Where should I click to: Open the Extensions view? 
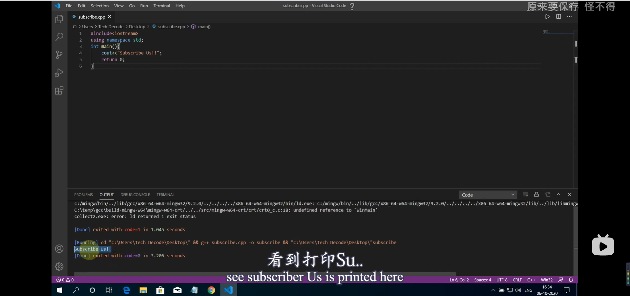[59, 91]
